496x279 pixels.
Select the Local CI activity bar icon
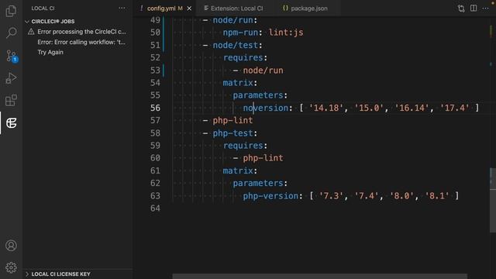point(11,123)
